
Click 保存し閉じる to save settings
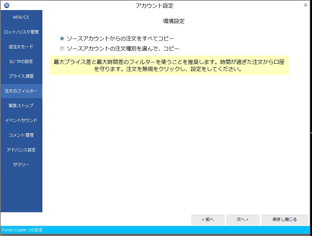285,220
